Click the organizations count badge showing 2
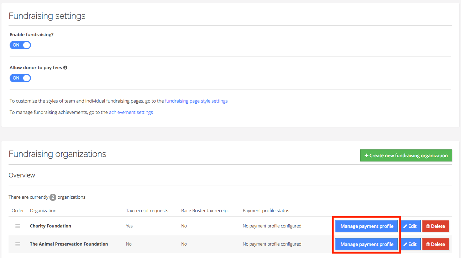This screenshot has width=461, height=258. (x=53, y=197)
